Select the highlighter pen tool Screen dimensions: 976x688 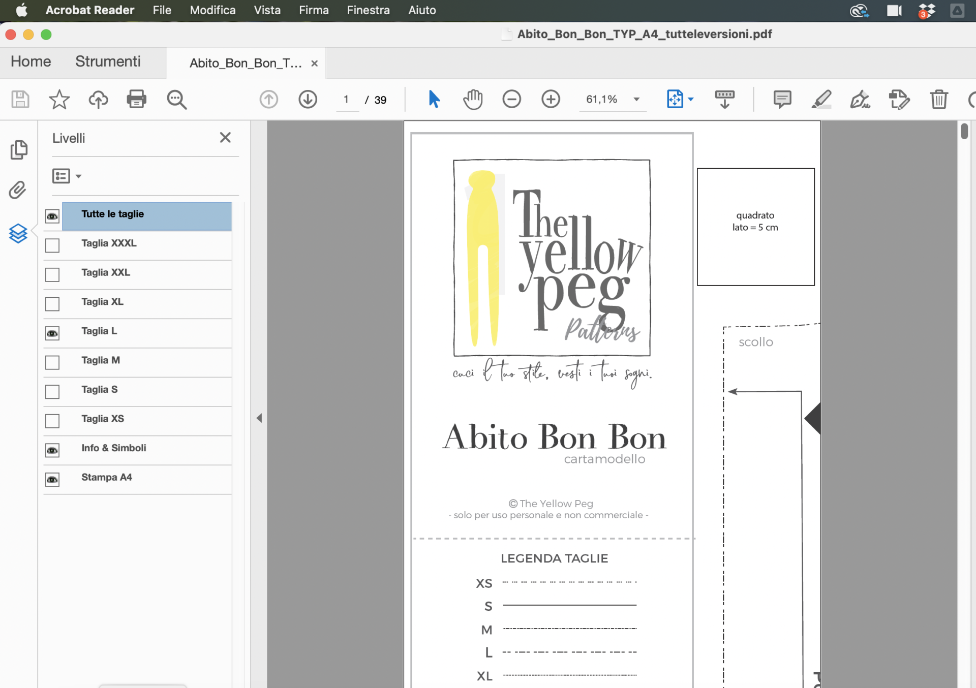pyautogui.click(x=821, y=99)
